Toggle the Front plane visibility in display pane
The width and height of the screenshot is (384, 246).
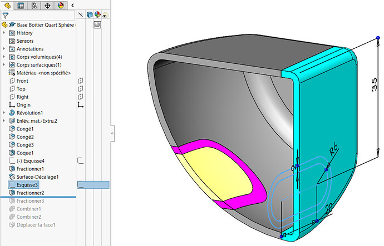tap(81, 81)
